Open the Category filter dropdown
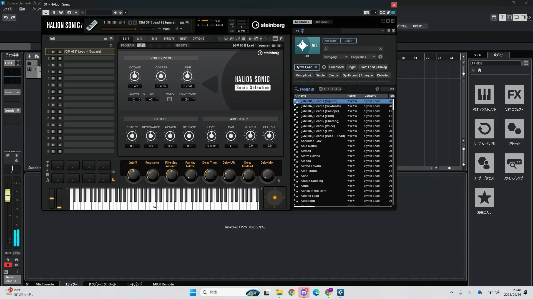533x299 pixels. click(335, 57)
